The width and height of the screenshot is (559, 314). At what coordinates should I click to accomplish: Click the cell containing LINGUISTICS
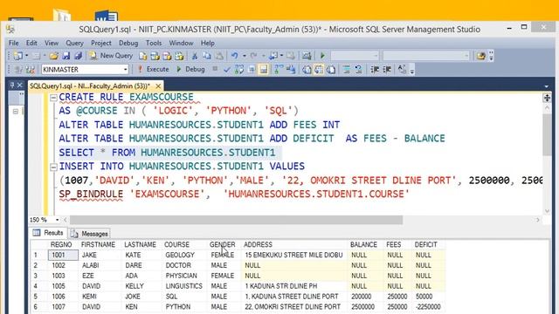coord(184,286)
